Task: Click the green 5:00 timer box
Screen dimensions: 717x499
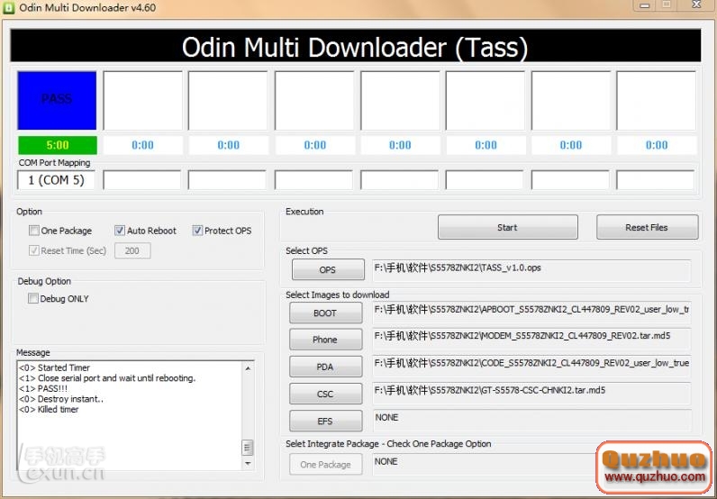Action: pos(57,145)
